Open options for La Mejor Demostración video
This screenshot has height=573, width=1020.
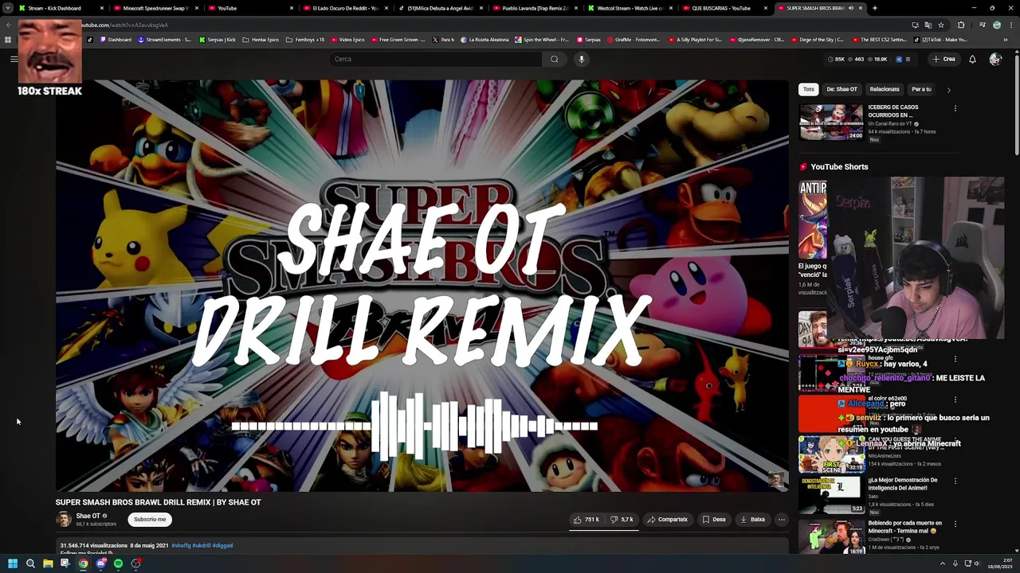click(x=955, y=481)
